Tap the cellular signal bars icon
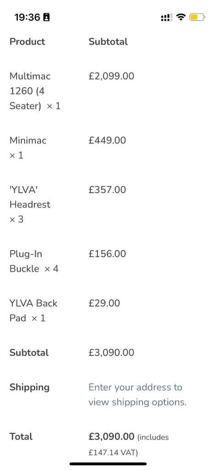This screenshot has width=216, height=470. point(167,17)
